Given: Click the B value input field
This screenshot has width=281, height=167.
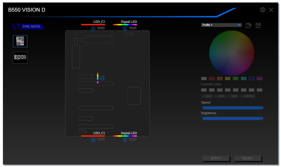Looking at the screenshot, I should [x=235, y=96].
